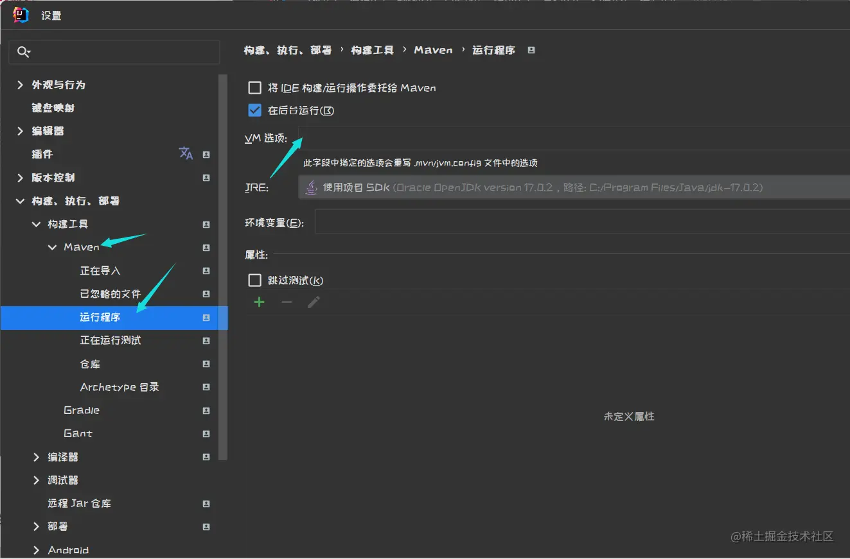The image size is (850, 559).
Task: Expand the 外观与行为 settings group
Action: [21, 85]
